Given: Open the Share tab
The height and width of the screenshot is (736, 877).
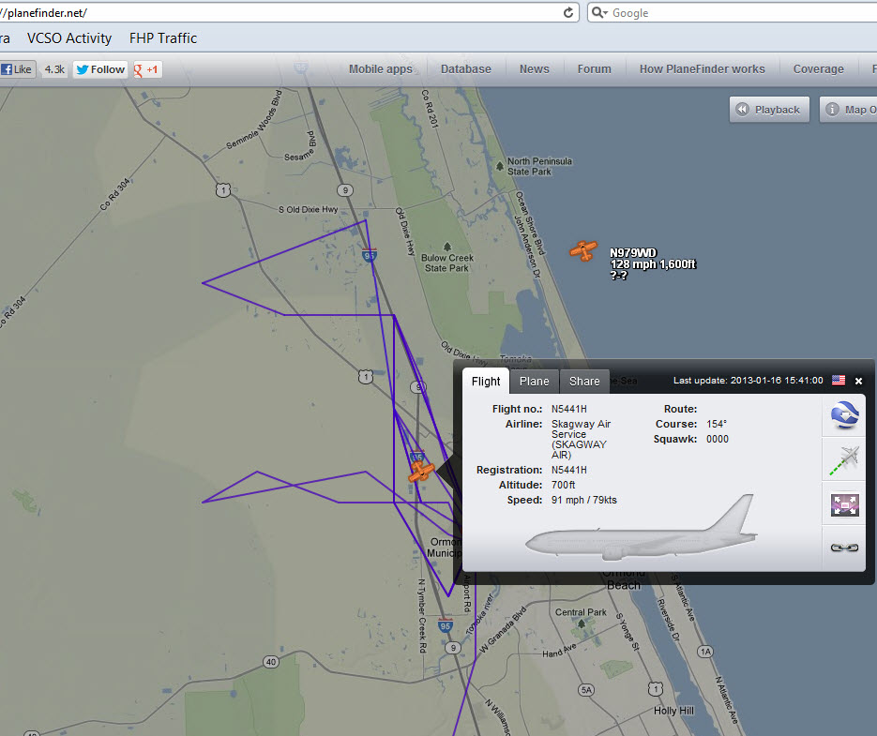Looking at the screenshot, I should pyautogui.click(x=584, y=381).
